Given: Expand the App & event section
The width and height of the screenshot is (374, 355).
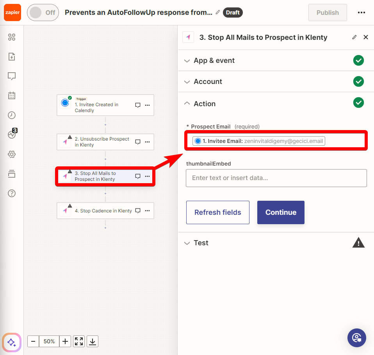Looking at the screenshot, I should tap(276, 61).
